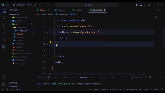Open the Source Control view
The image size is (165, 93).
tap(3, 25)
